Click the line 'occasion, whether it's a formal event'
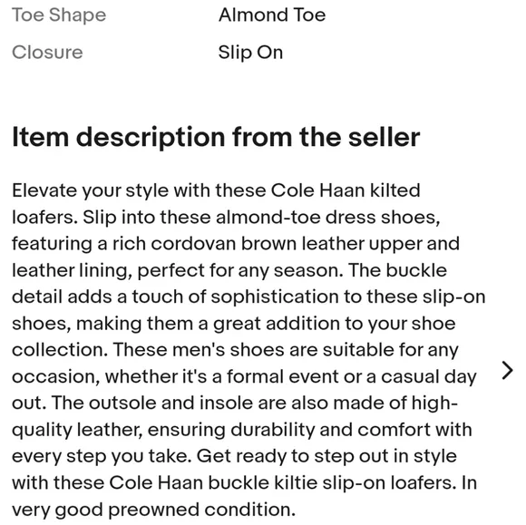 (x=244, y=376)
